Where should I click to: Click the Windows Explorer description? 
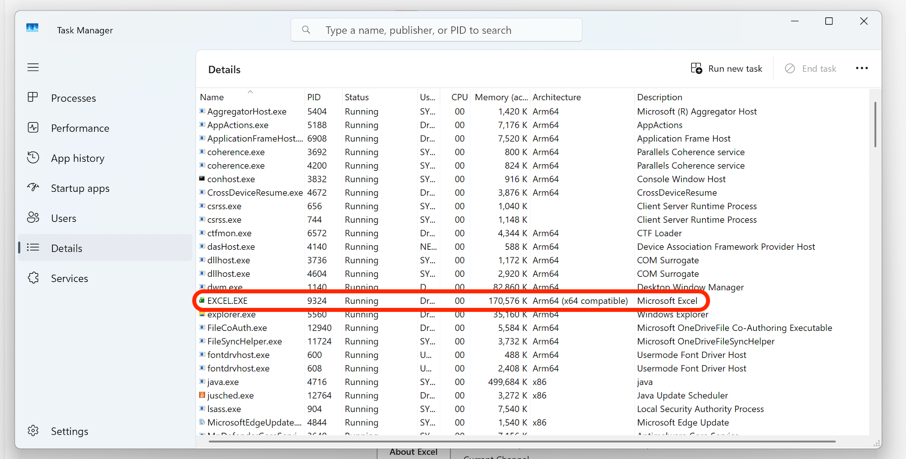[673, 314]
